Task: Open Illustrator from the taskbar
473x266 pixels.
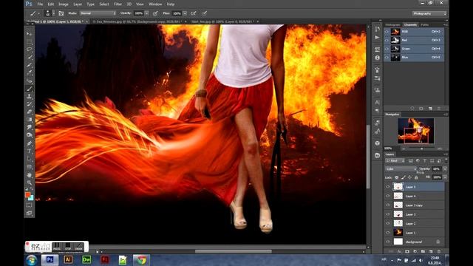Action: (68, 259)
